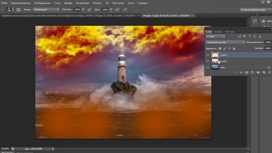
Task: Create a new group folder icon
Action: (x=258, y=73)
